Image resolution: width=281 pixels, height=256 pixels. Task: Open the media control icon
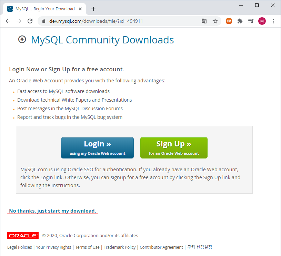point(251,21)
